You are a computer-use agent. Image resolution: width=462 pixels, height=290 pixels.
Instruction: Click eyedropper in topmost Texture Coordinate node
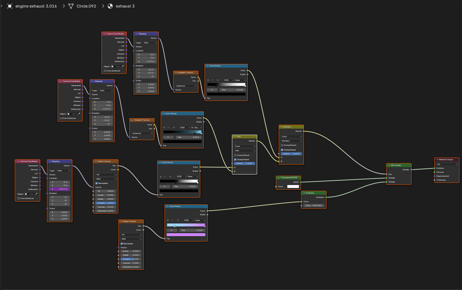click(122, 66)
